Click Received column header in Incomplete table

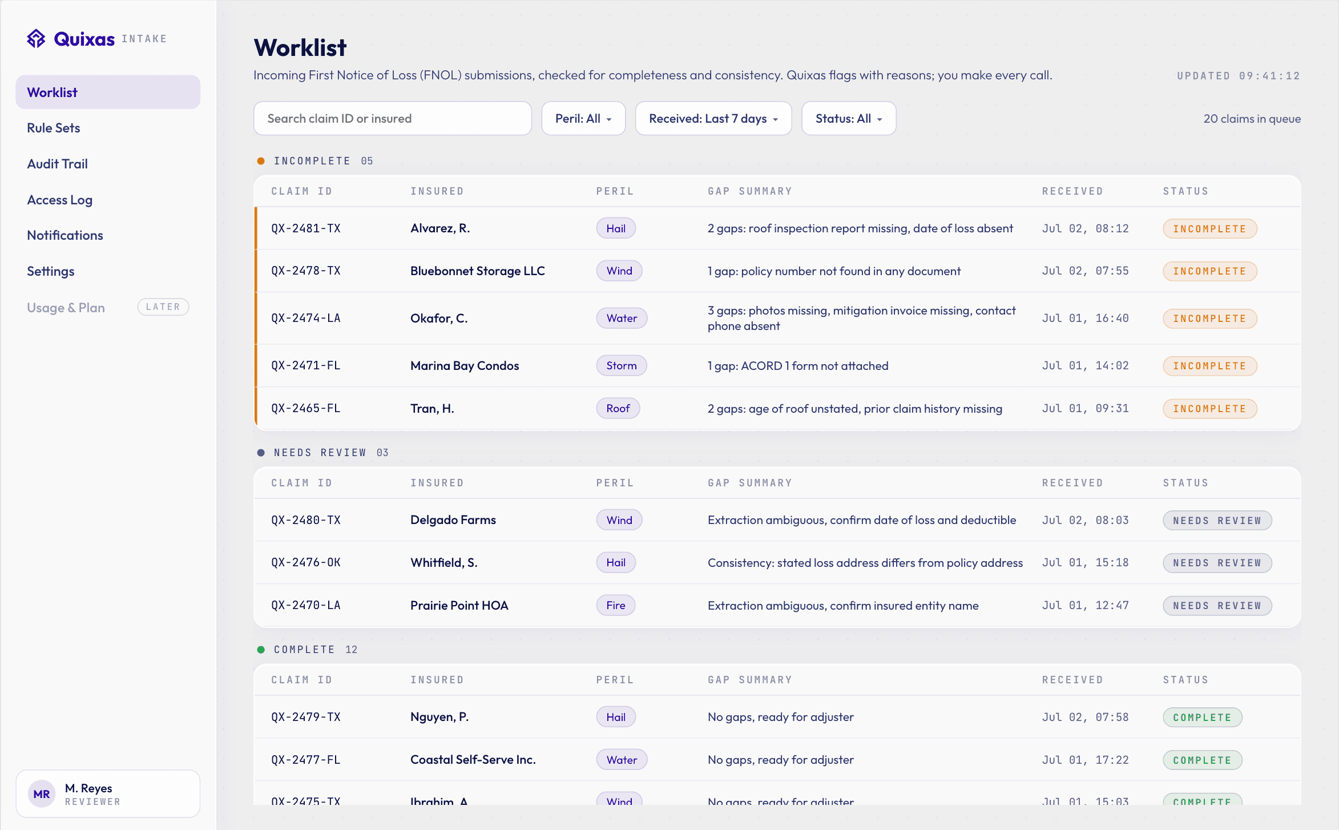[x=1072, y=191]
